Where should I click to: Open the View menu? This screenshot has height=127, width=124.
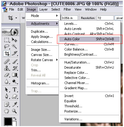(78, 9)
